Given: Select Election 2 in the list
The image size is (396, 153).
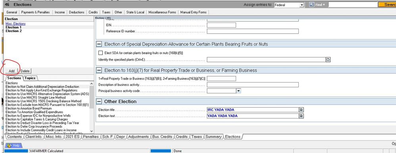Looking at the screenshot, I should click(13, 31).
